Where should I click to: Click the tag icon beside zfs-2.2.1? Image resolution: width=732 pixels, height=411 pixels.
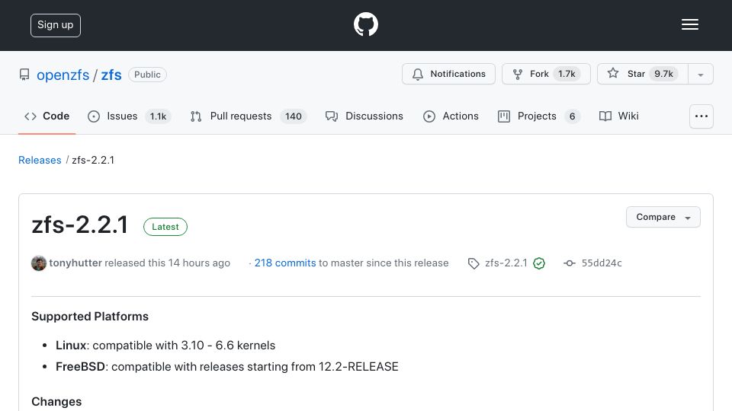tap(474, 263)
